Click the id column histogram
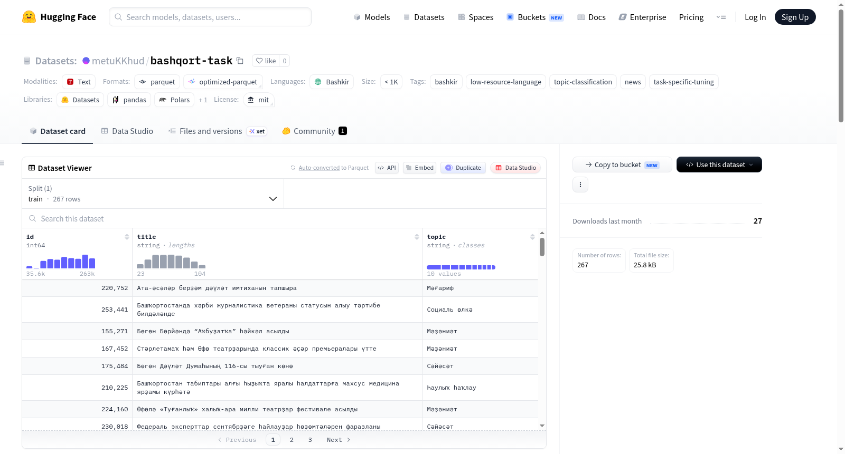 [61, 262]
